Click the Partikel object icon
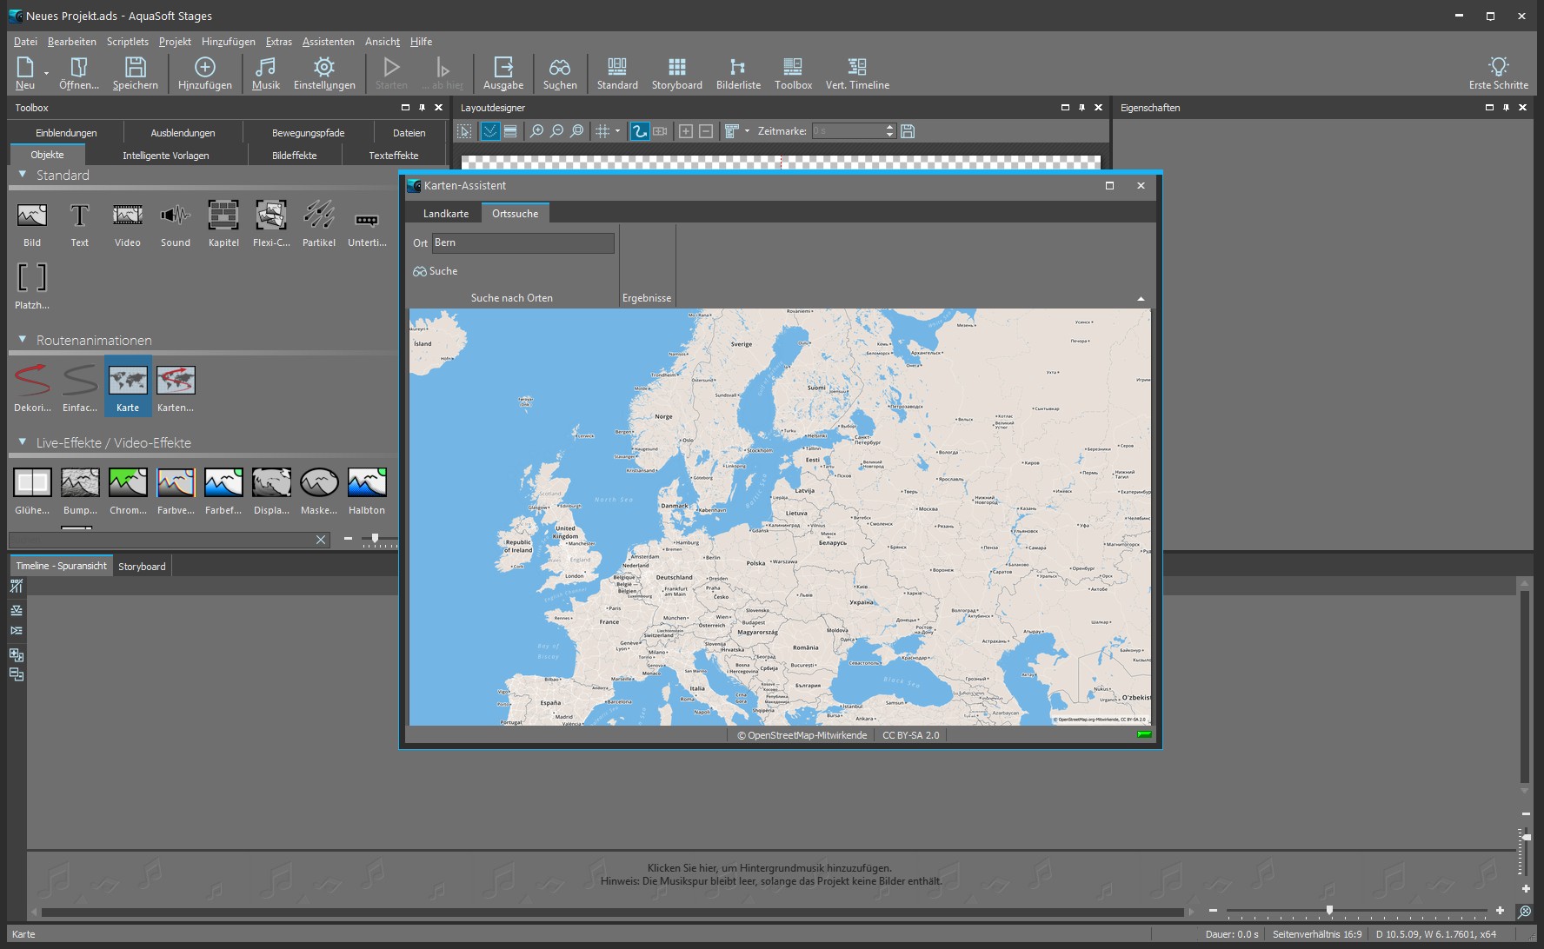 pyautogui.click(x=319, y=216)
